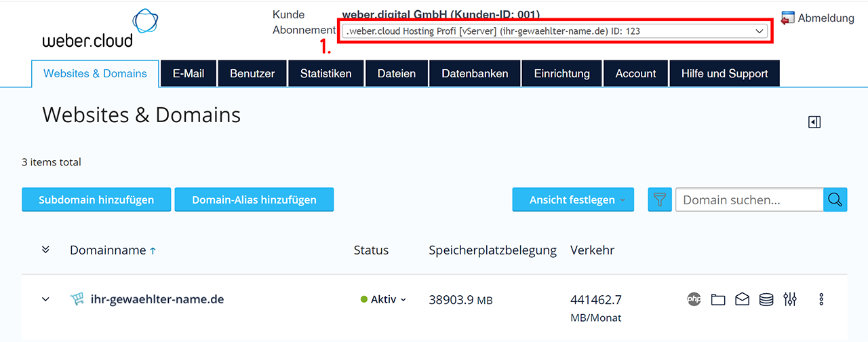
Task: Click the 38903.9 MB storage value
Action: [460, 299]
